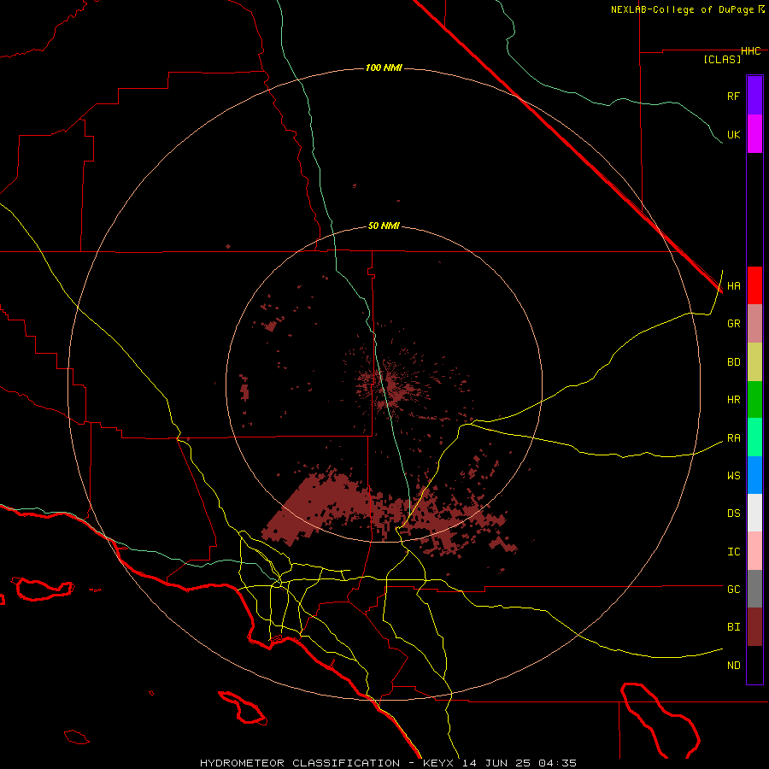Pick the HR green legend swatch
The width and height of the screenshot is (769, 769).
pos(754,400)
